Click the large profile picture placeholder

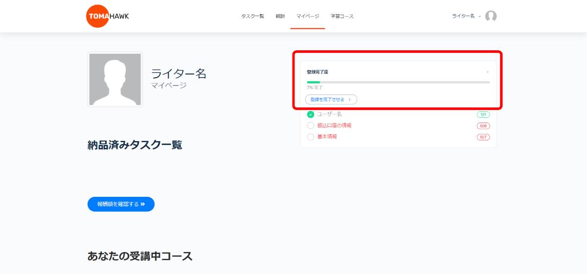click(115, 80)
